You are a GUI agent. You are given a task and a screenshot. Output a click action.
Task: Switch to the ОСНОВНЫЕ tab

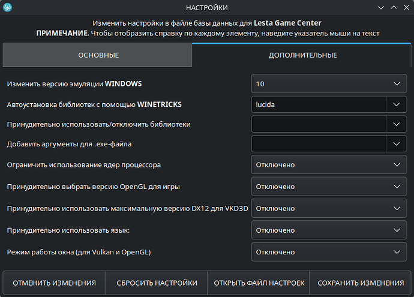pyautogui.click(x=98, y=55)
